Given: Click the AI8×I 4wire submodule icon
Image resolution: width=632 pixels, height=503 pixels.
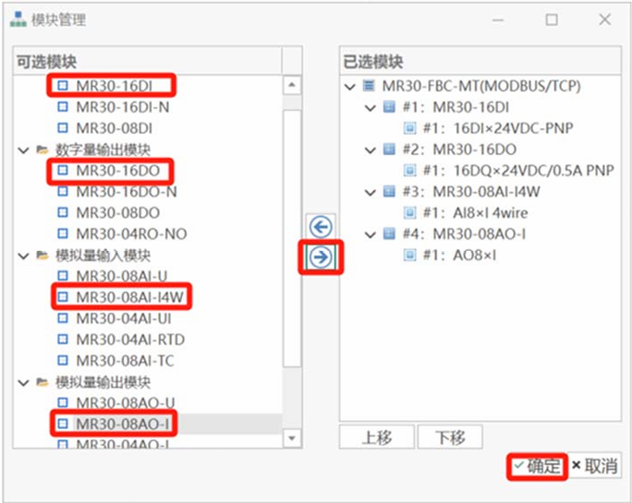Looking at the screenshot, I should point(409,212).
